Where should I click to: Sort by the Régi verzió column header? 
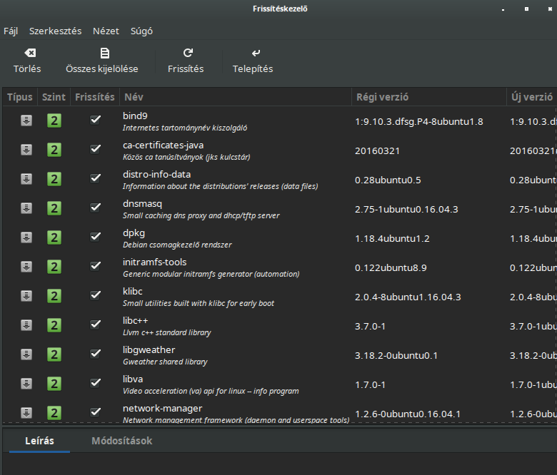point(429,97)
